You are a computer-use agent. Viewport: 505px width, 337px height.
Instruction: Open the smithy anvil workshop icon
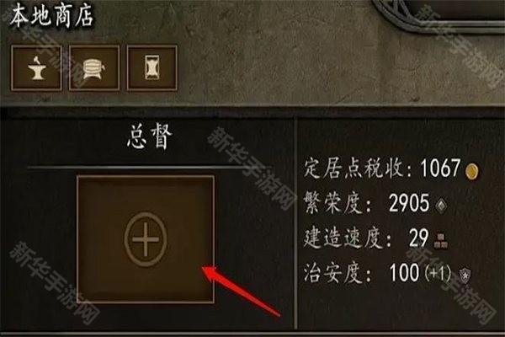point(36,67)
